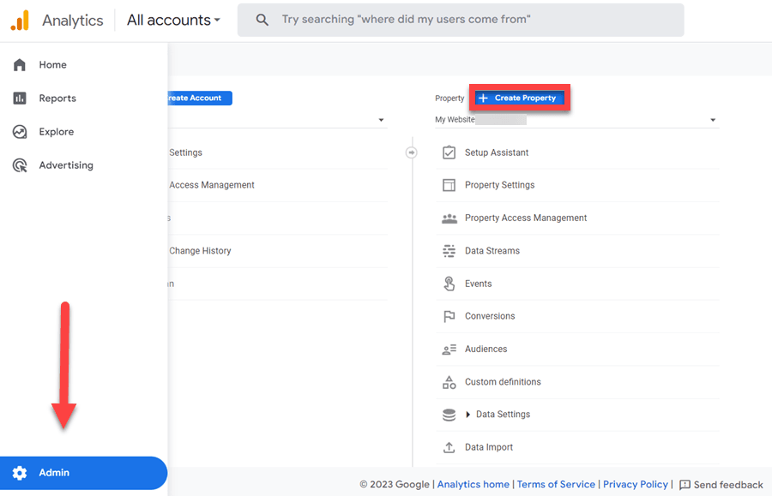Click the Events tap icon
The width and height of the screenshot is (772, 496).
point(449,284)
